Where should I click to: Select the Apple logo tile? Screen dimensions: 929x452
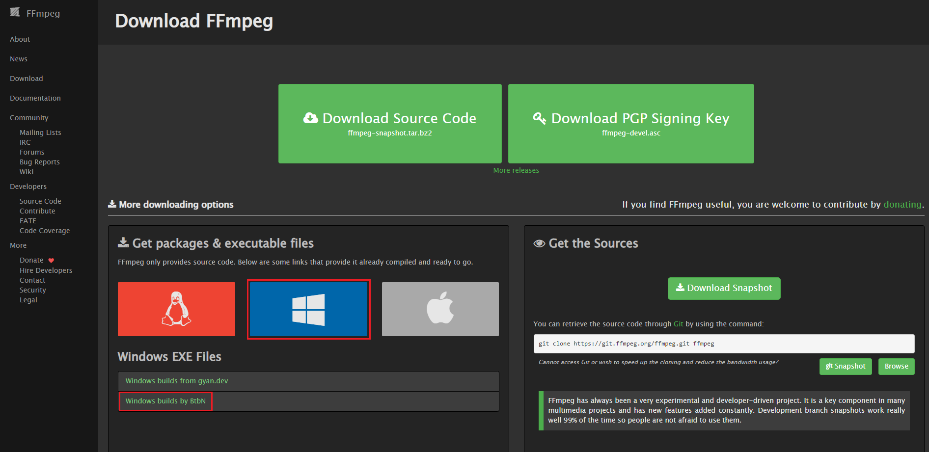[440, 309]
